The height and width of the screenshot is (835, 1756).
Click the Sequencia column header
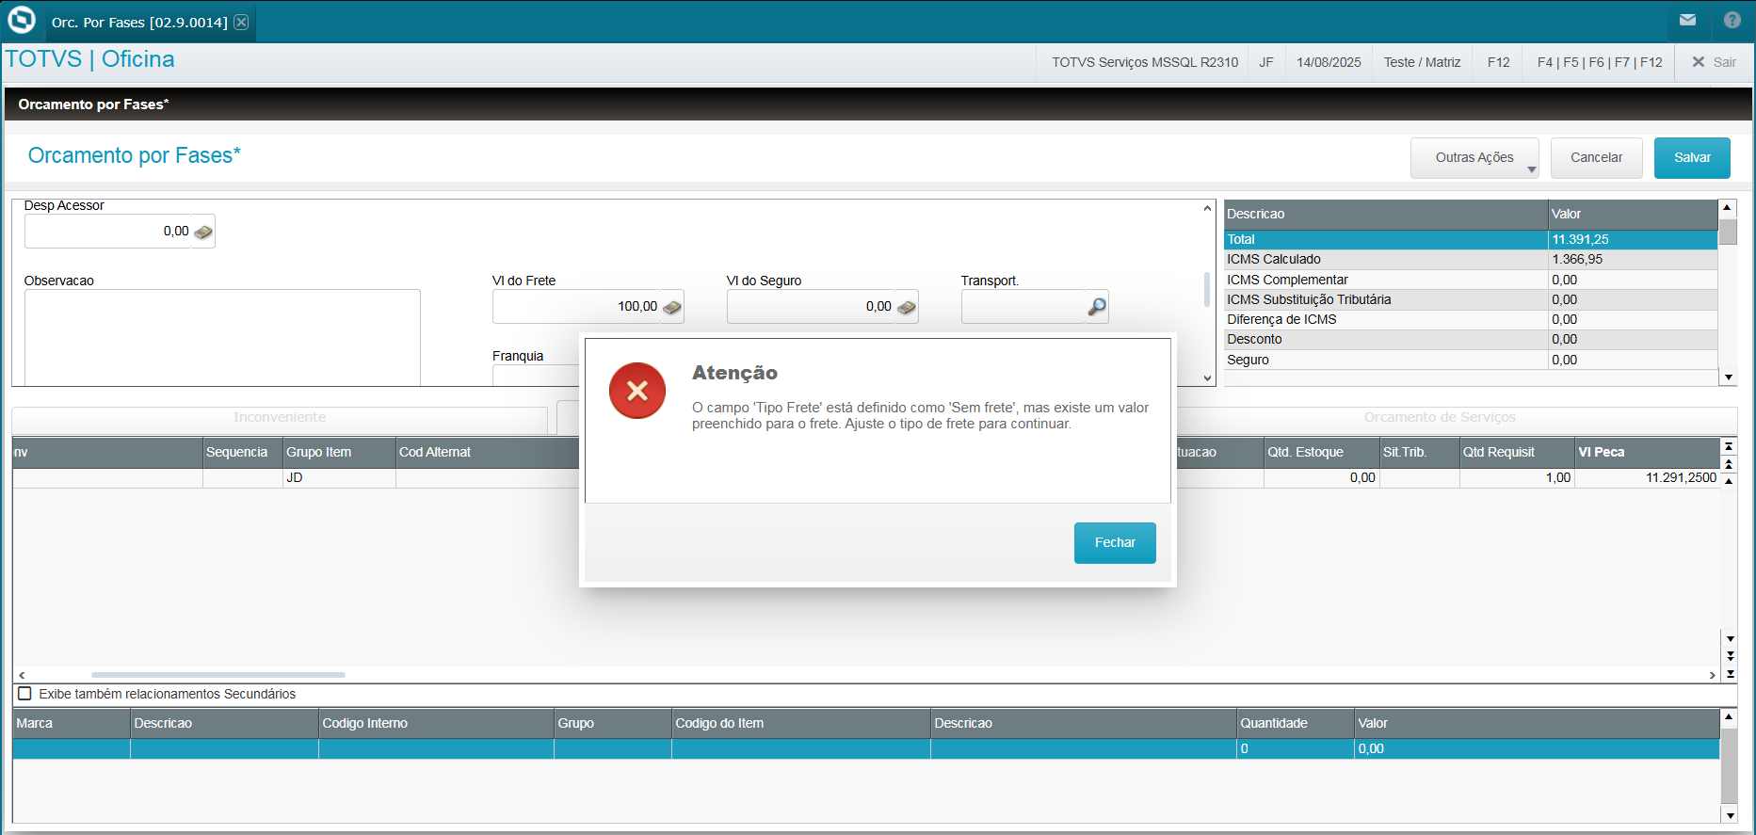[x=243, y=453]
